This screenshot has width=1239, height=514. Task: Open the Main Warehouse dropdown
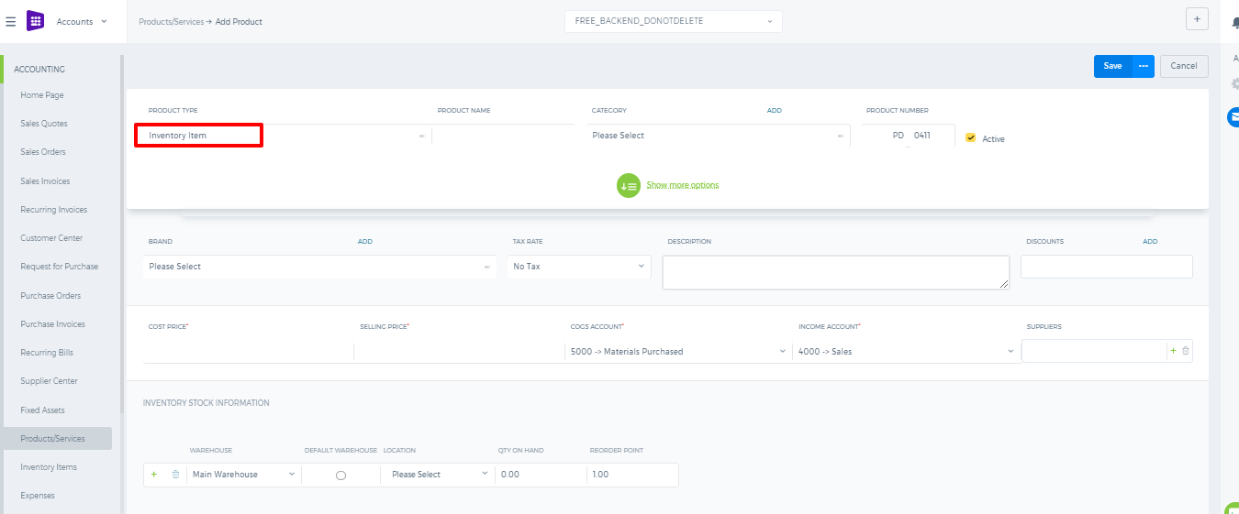tap(243, 475)
